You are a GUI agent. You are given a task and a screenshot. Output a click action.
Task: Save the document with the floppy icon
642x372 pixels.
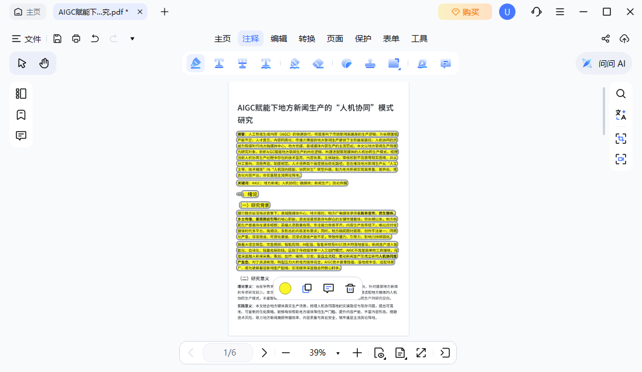click(57, 39)
